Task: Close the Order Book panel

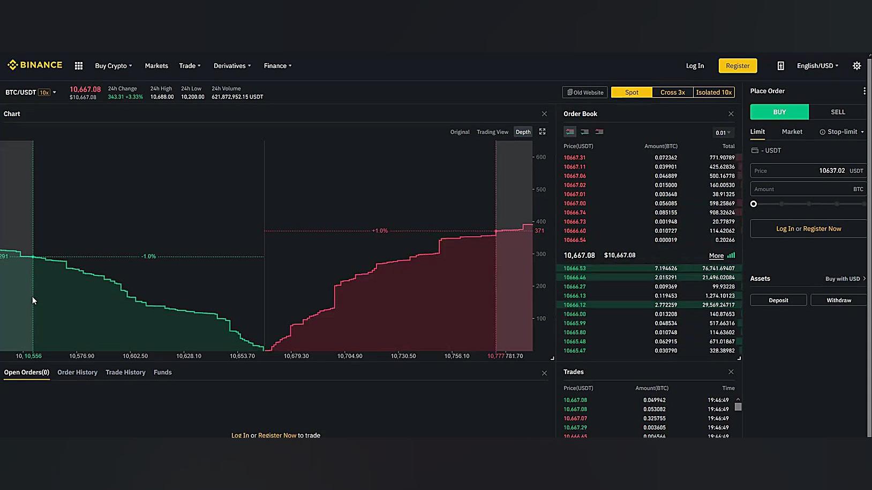Action: [731, 114]
